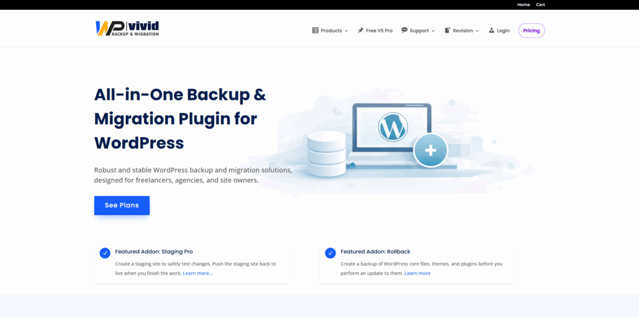The width and height of the screenshot is (639, 317).
Task: Click the All-in-One Backup & Migration headline
Action: click(180, 119)
